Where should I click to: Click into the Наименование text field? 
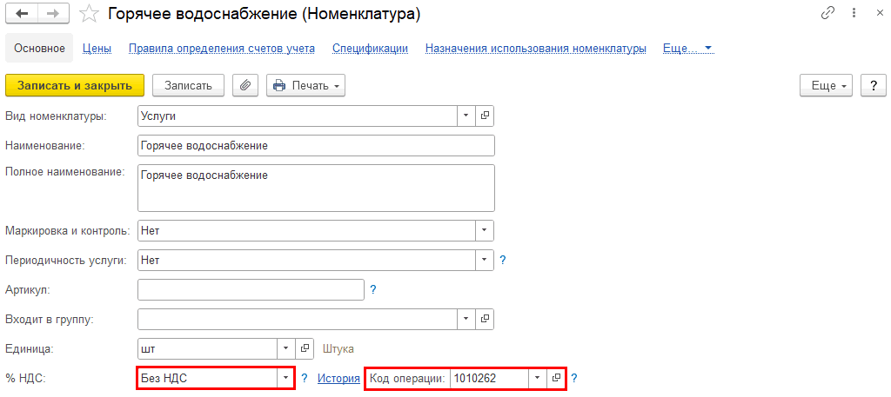[316, 145]
